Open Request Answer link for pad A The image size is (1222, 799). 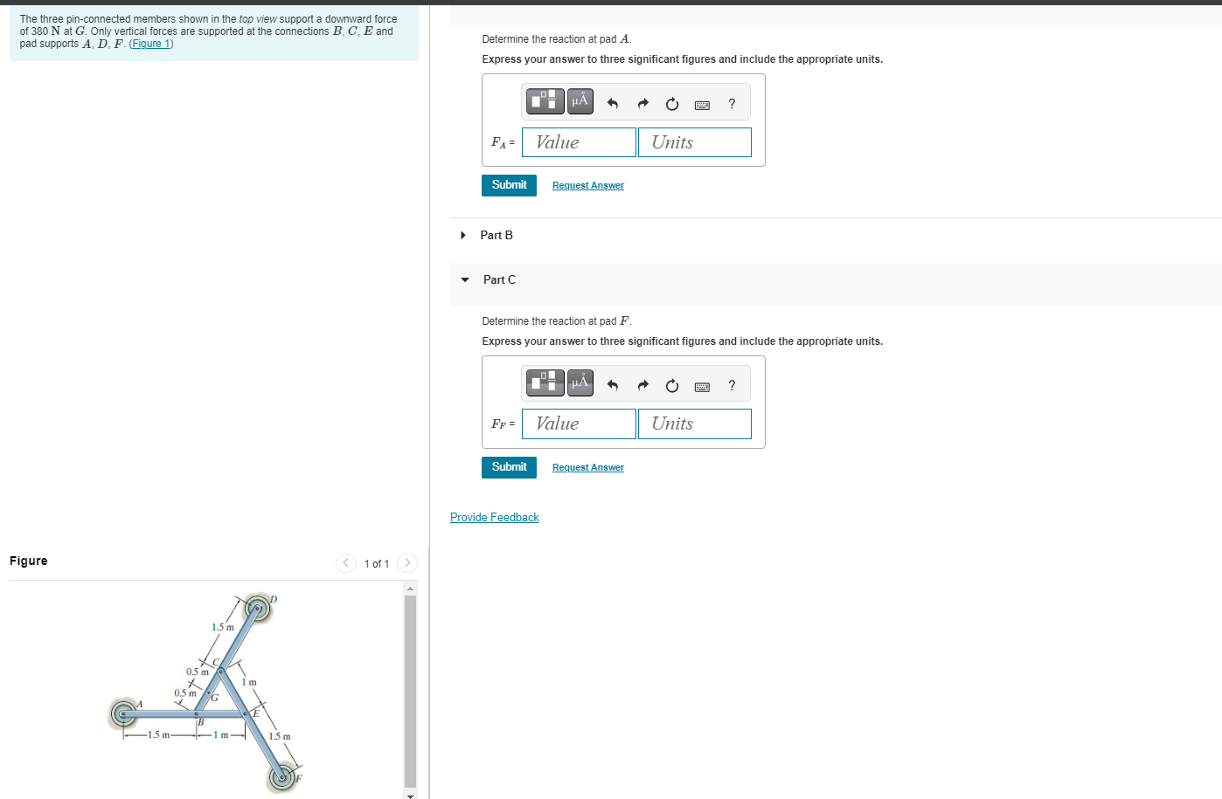click(587, 185)
